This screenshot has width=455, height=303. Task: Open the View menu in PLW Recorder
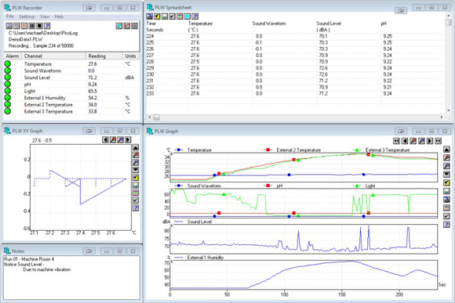(x=45, y=16)
